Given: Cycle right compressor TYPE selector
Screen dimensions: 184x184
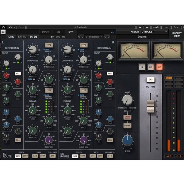Looking at the screenshot, I should point(83,45).
